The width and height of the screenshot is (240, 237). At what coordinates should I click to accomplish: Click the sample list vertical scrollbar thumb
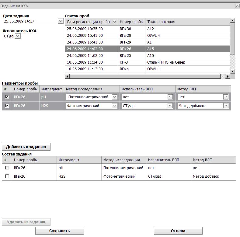pos(233,38)
